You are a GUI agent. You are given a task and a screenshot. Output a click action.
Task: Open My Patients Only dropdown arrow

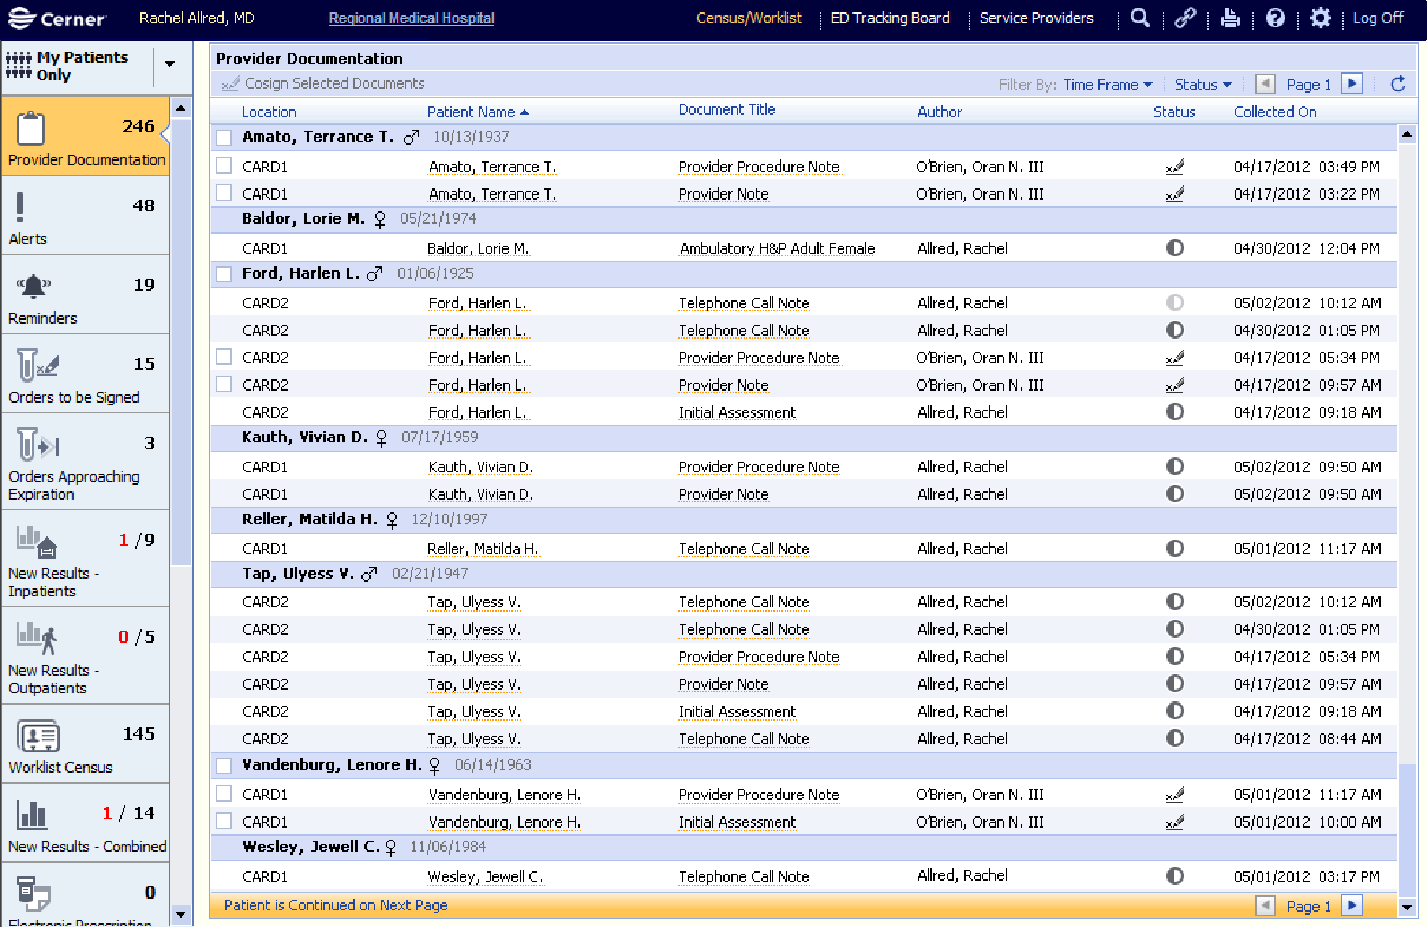pyautogui.click(x=170, y=64)
